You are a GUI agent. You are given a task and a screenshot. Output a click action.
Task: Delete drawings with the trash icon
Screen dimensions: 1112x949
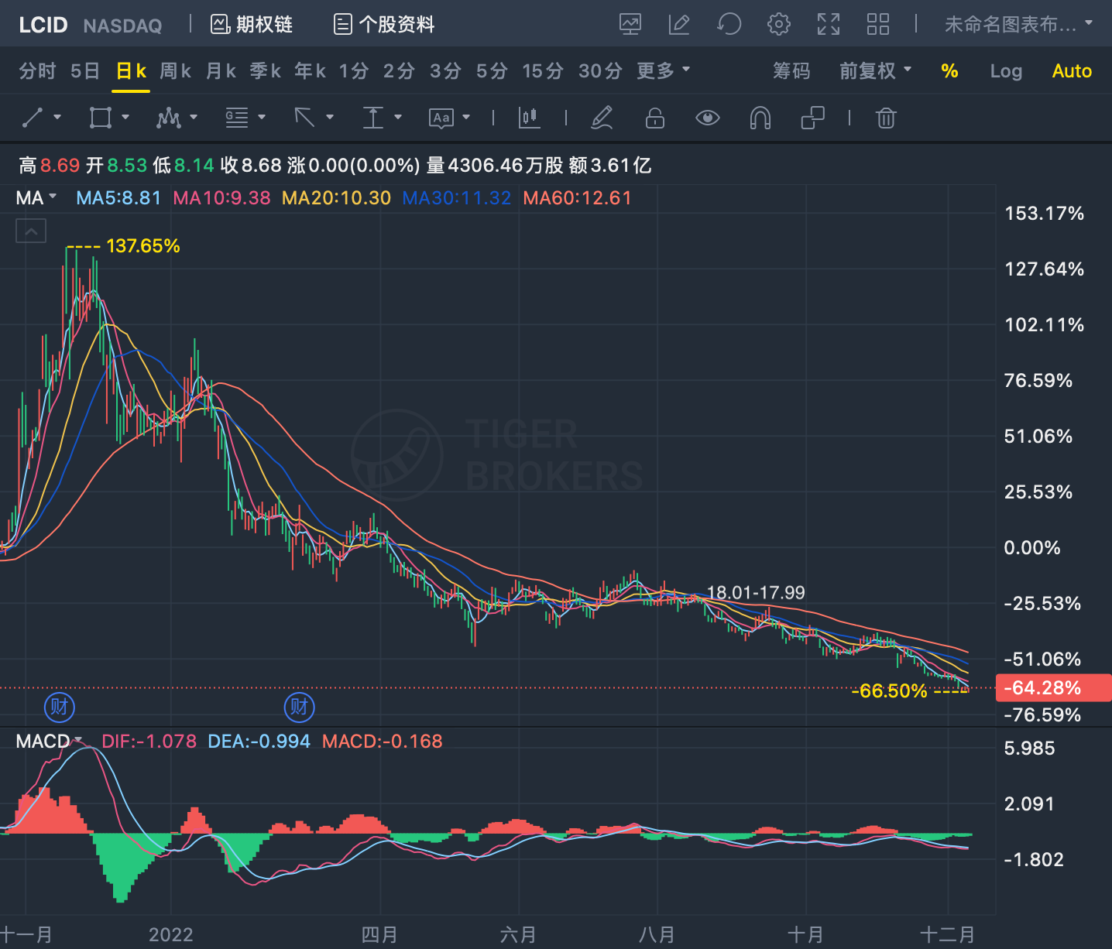[886, 118]
